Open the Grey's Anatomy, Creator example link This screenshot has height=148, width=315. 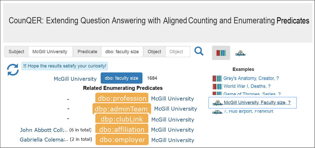click(251, 78)
